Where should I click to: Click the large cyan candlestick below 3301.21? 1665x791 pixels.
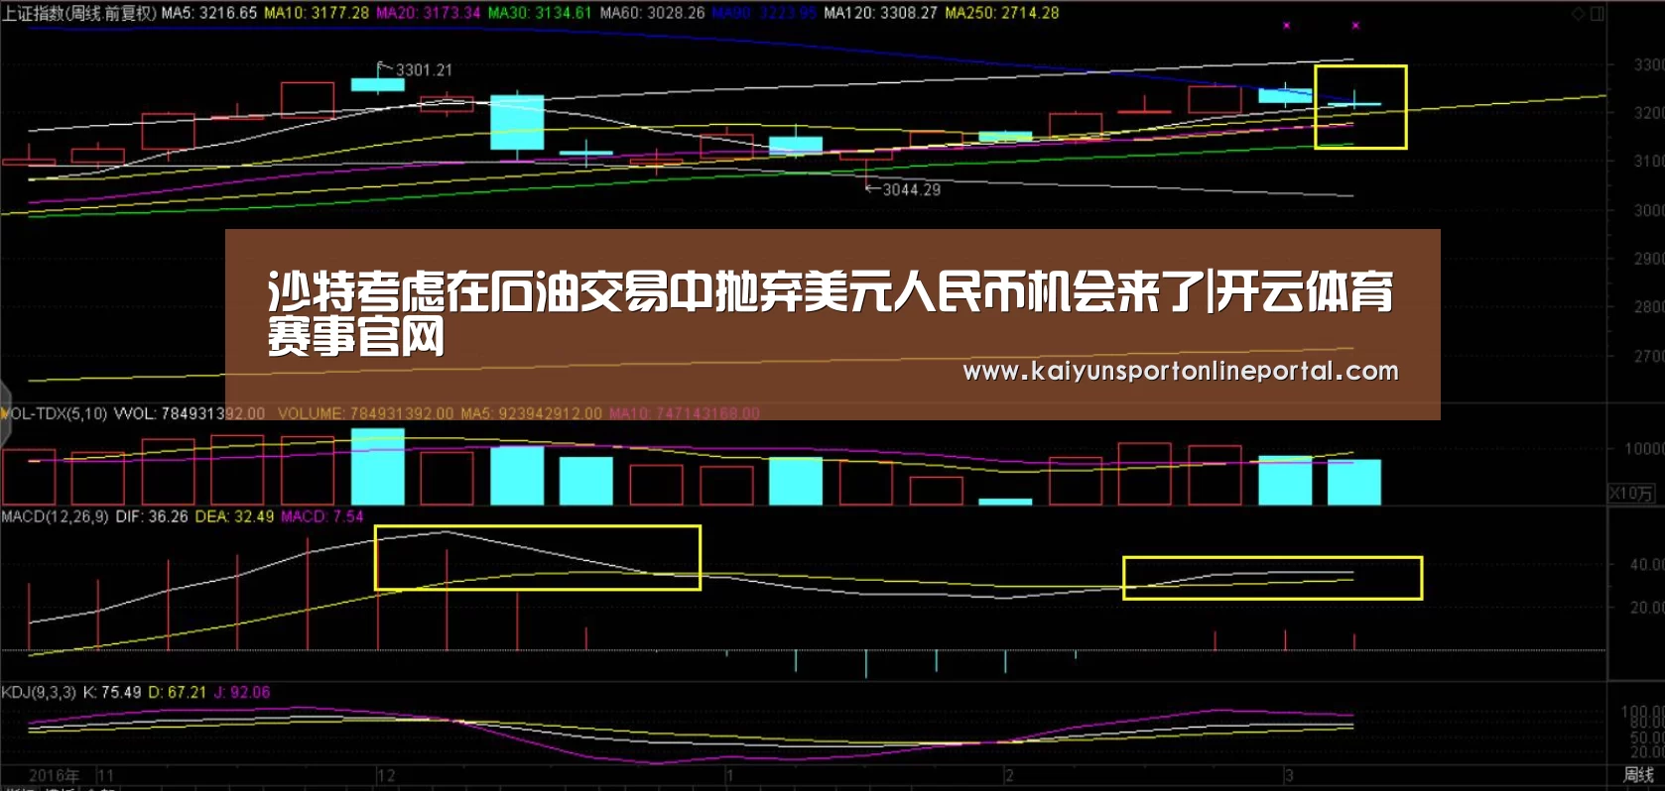[x=517, y=122]
